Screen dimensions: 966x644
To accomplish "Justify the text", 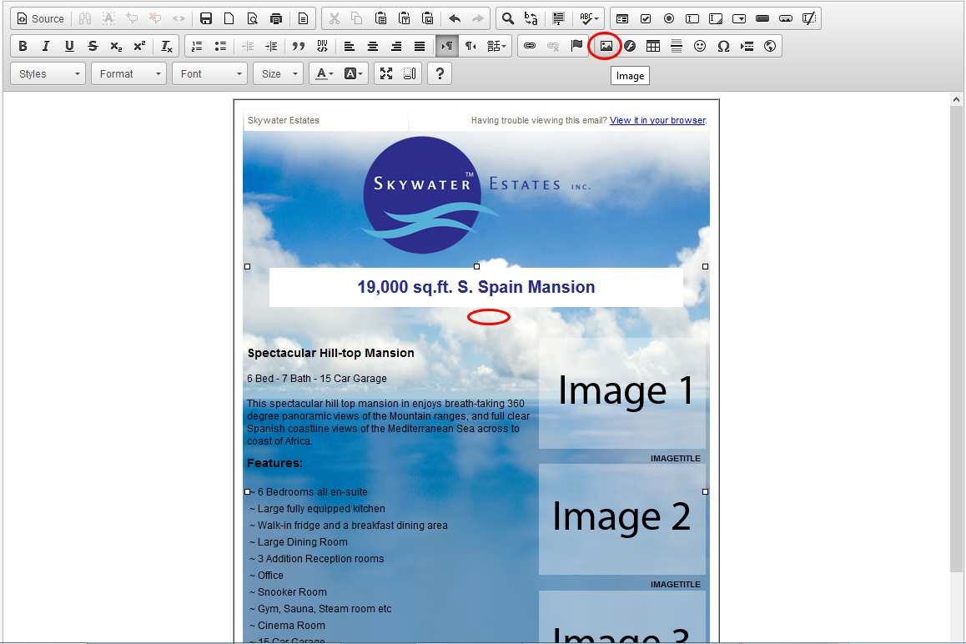I will click(x=420, y=46).
